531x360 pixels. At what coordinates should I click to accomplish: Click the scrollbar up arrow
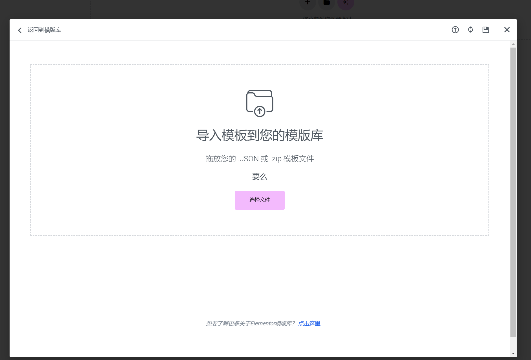coord(513,44)
